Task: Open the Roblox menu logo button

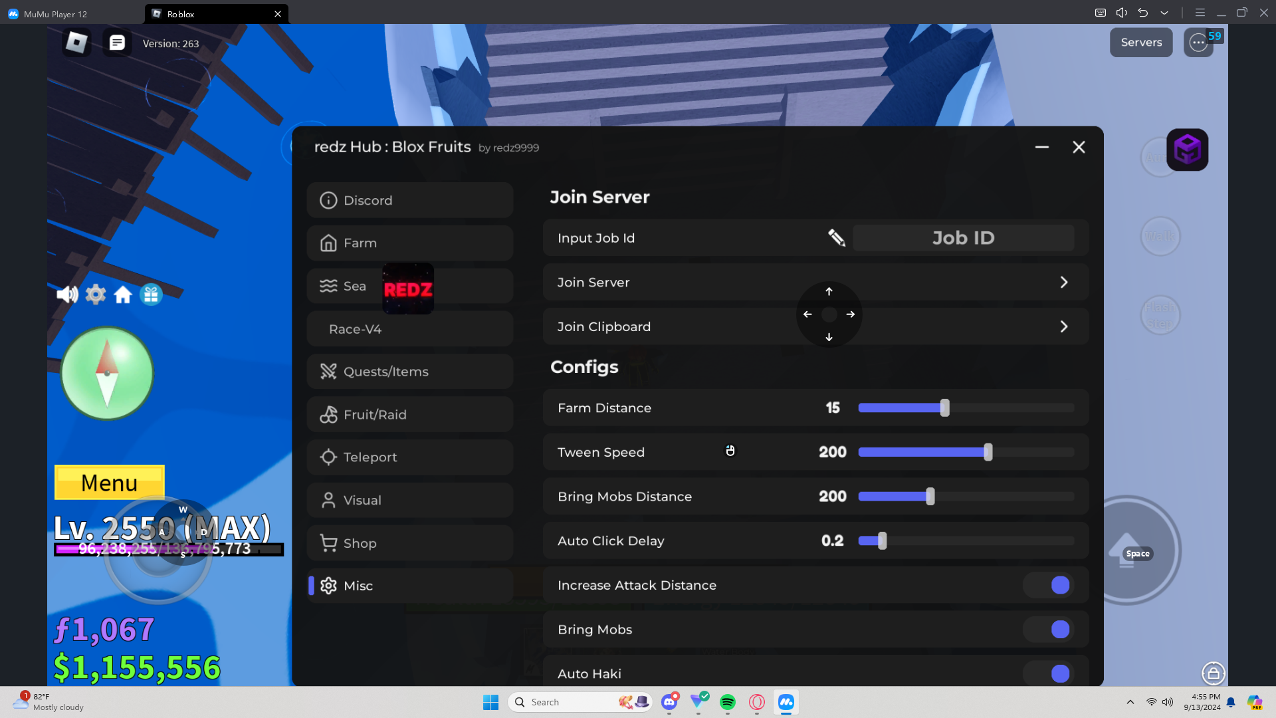Action: pos(76,43)
